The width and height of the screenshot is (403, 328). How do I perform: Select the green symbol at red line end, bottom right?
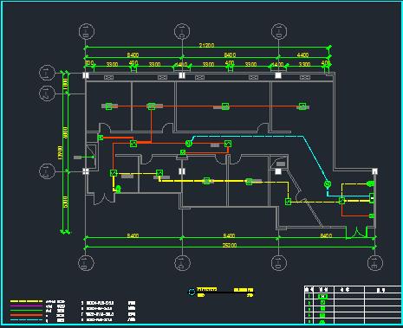click(372, 215)
